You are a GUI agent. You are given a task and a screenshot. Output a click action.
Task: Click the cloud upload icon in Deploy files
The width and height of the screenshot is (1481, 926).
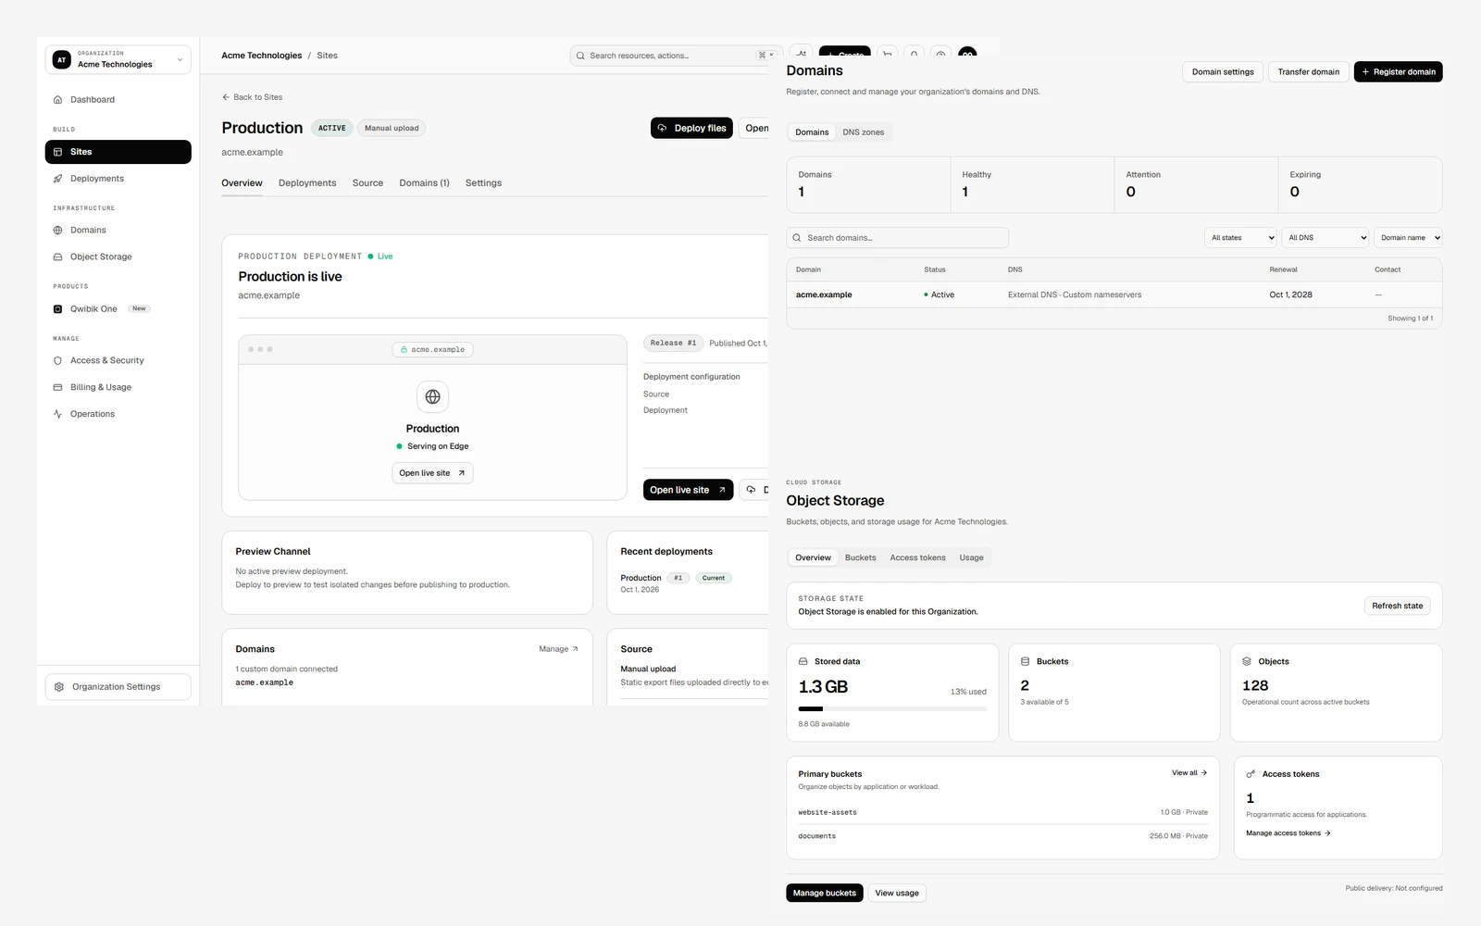(662, 128)
